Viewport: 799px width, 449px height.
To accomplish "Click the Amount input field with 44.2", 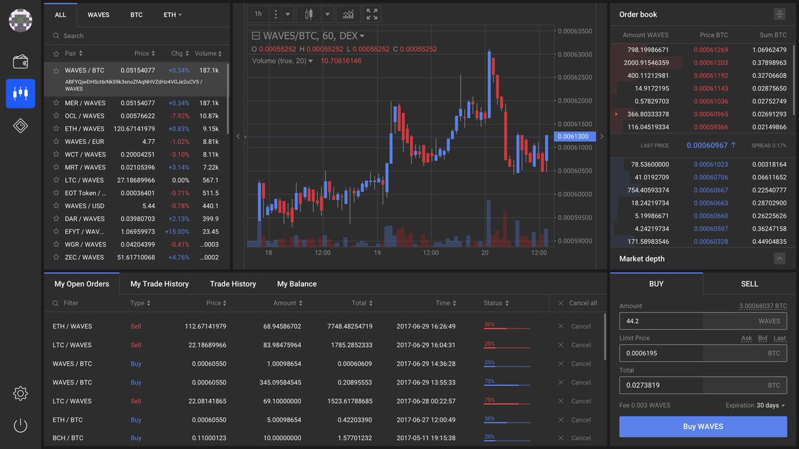I will [703, 321].
